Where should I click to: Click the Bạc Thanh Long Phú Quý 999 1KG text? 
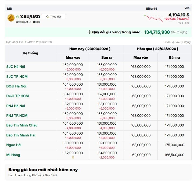(x=33, y=175)
